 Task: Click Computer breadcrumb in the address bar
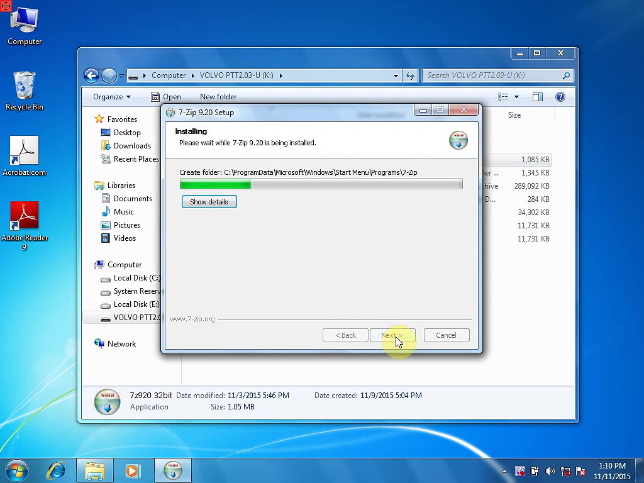[x=169, y=75]
